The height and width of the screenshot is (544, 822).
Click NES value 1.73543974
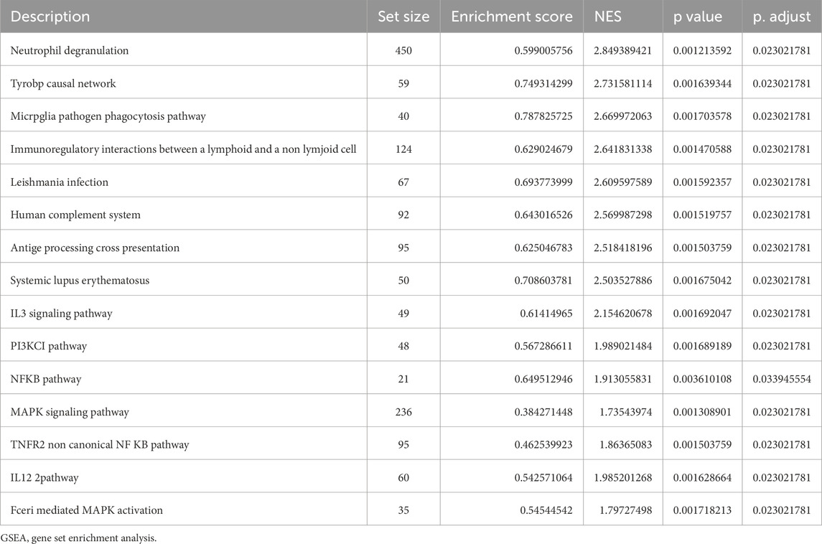(x=626, y=412)
